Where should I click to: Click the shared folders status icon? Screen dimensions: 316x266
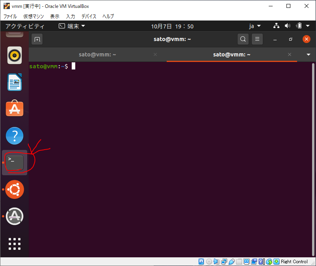[x=239, y=262]
